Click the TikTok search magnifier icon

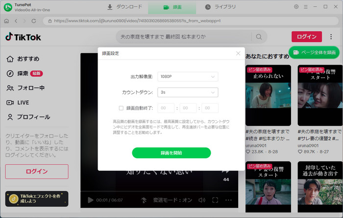point(259,37)
